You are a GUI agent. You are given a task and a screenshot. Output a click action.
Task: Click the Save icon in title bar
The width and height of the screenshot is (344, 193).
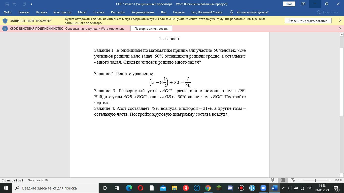coord(7,4)
